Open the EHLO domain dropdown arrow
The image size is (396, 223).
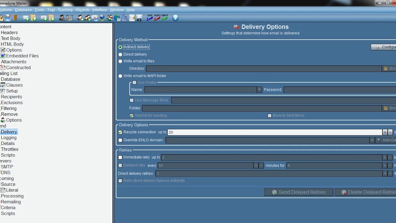(372, 140)
